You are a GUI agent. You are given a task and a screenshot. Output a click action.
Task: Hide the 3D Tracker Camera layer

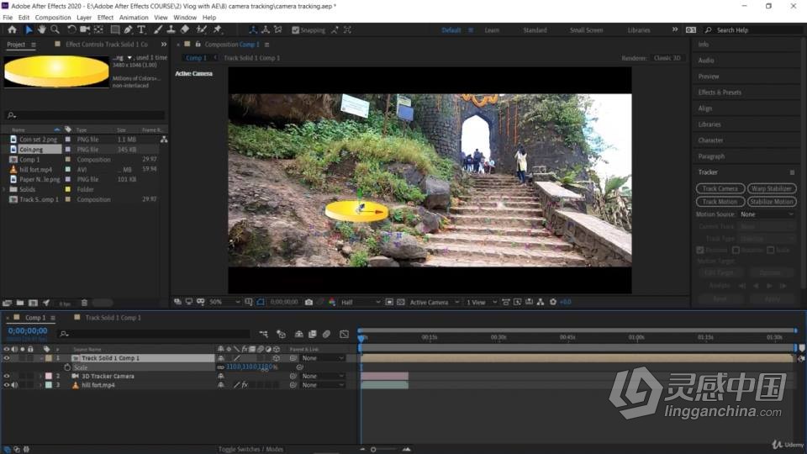coord(7,377)
